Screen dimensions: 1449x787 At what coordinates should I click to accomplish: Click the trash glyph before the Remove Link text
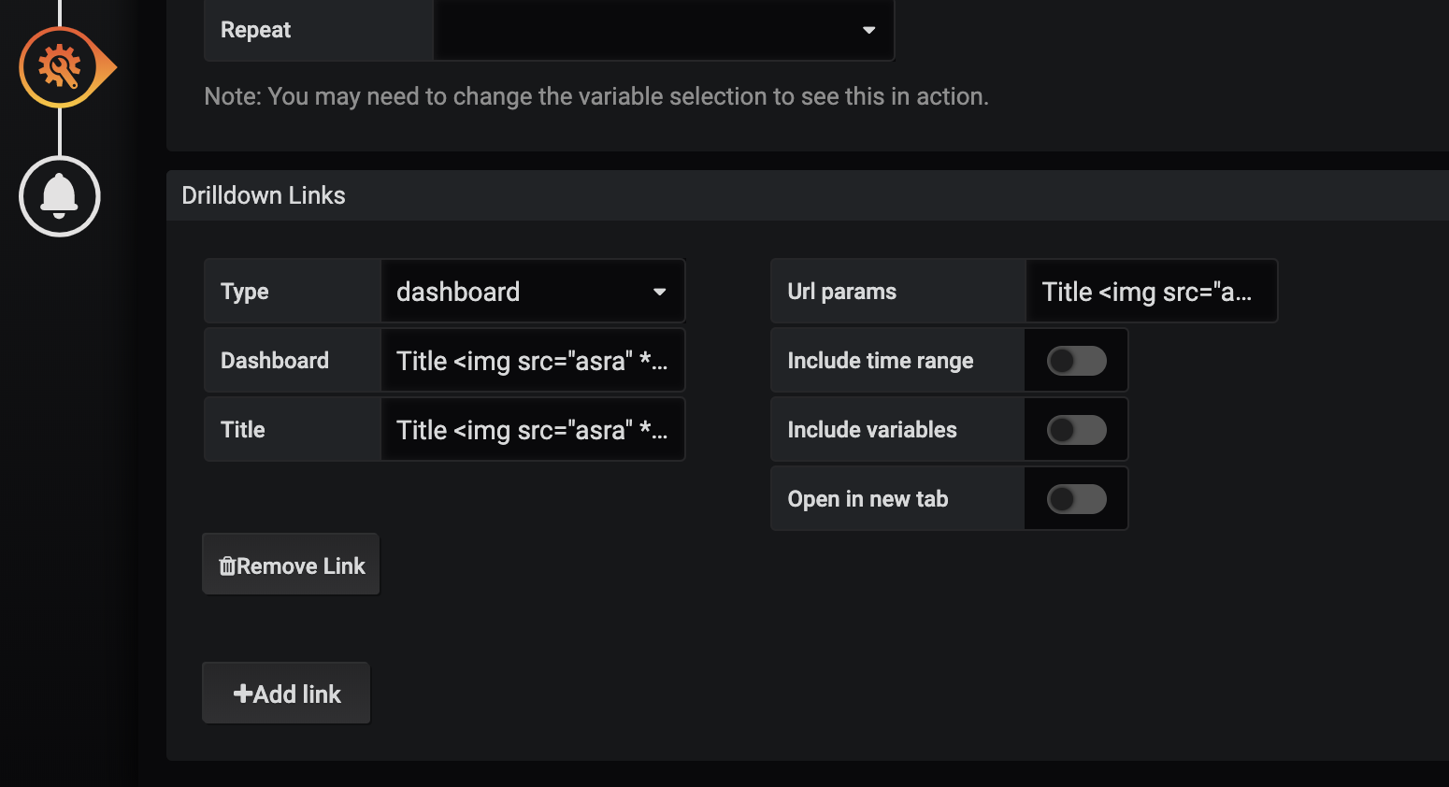[227, 565]
